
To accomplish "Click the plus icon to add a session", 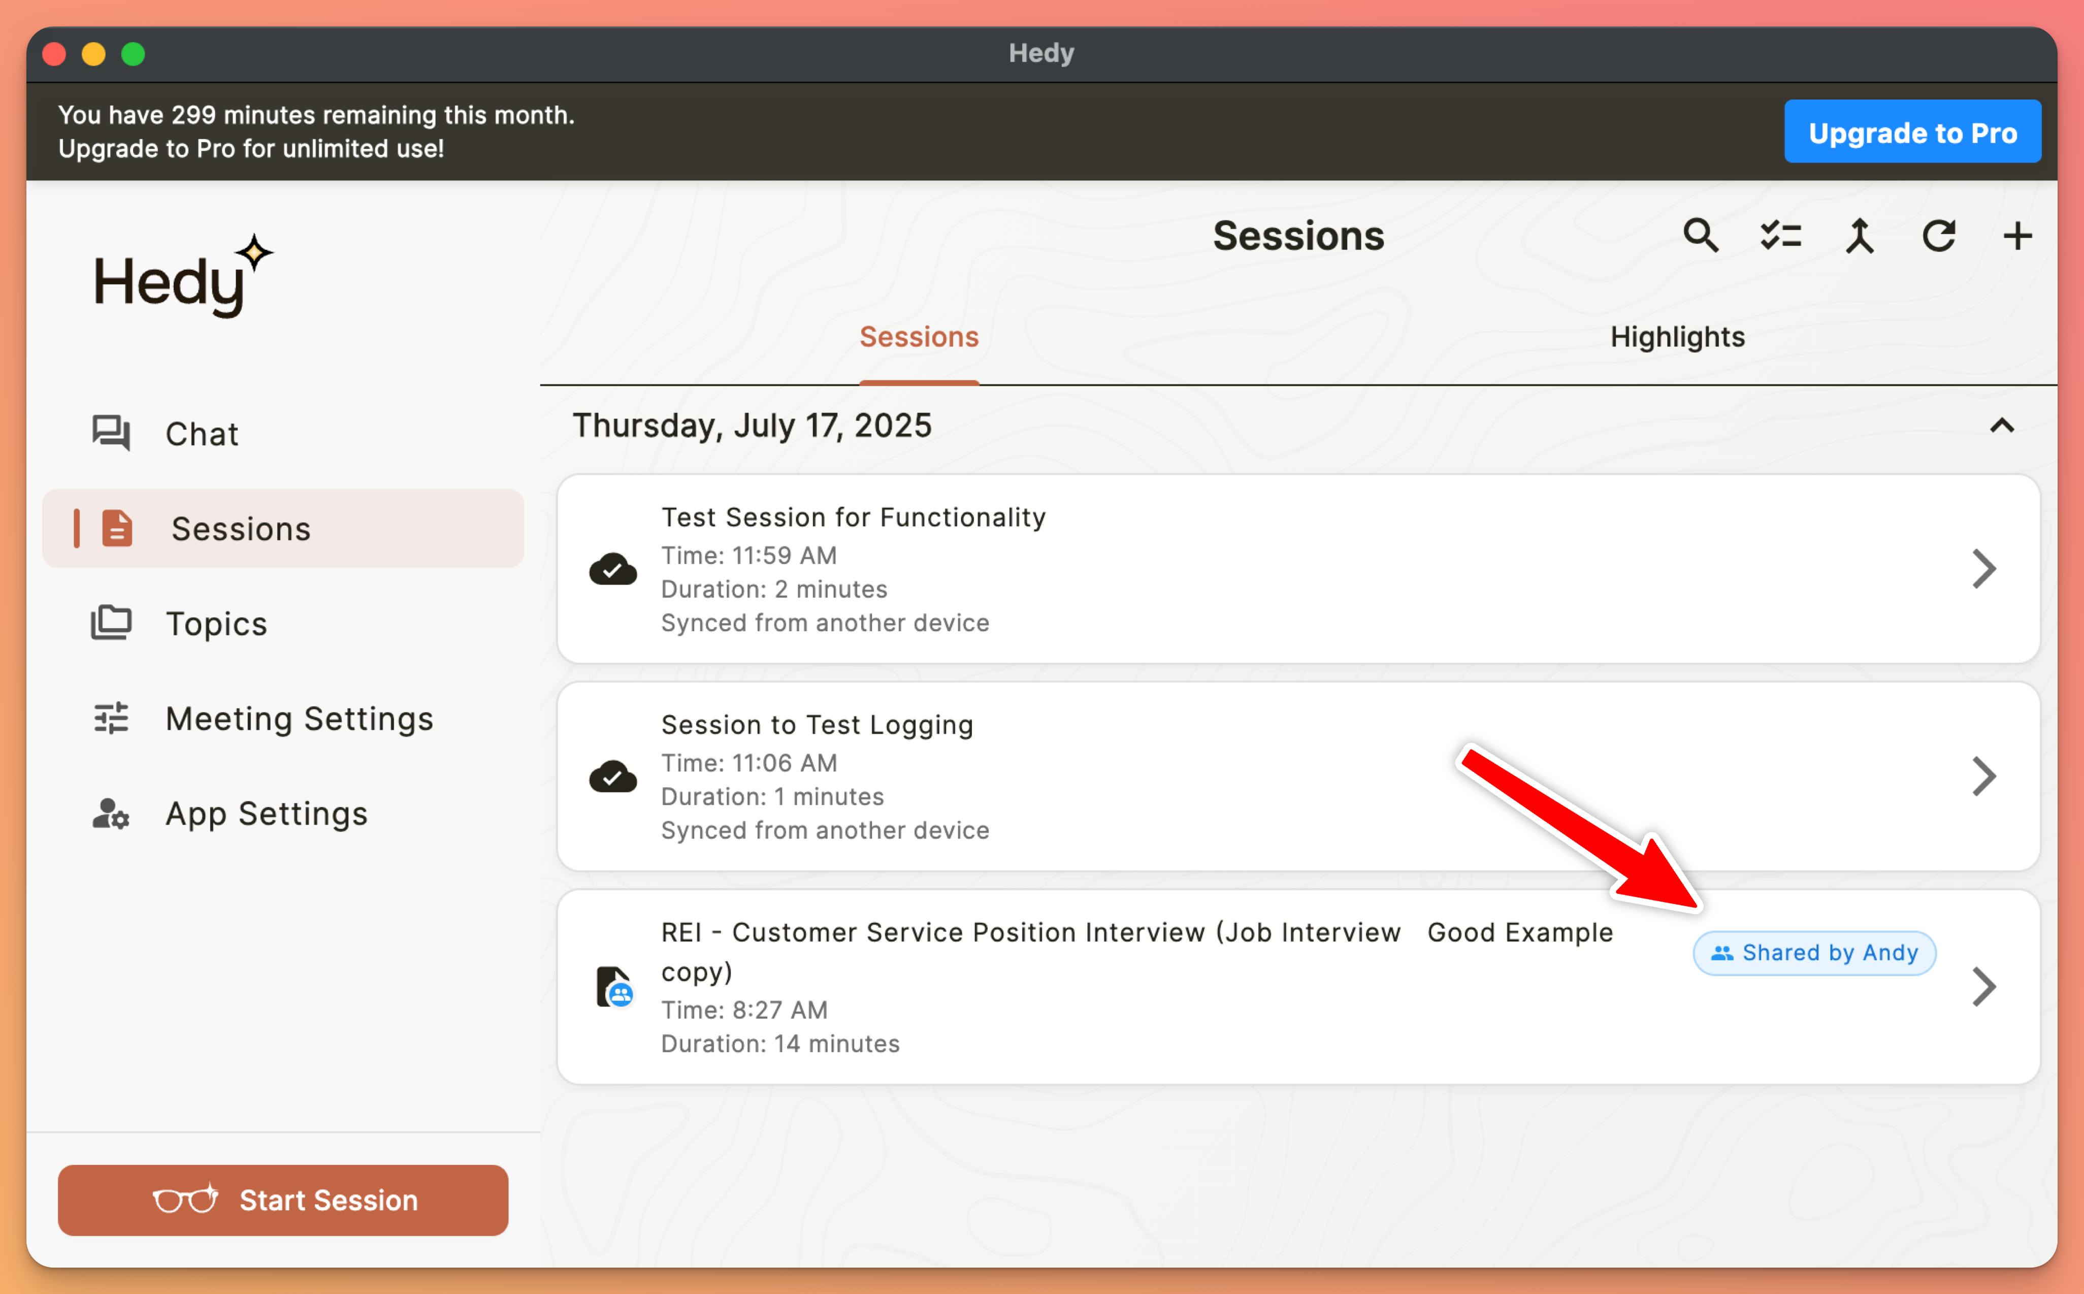I will pyautogui.click(x=2017, y=235).
